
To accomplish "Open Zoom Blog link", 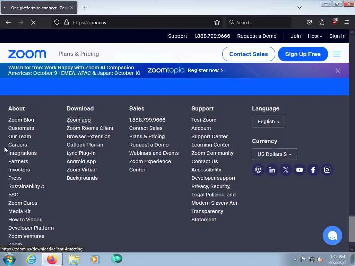I will click(21, 120).
